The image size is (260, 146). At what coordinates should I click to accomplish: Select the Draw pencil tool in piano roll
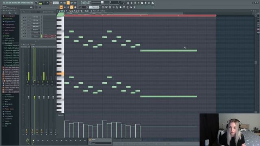click(70, 11)
